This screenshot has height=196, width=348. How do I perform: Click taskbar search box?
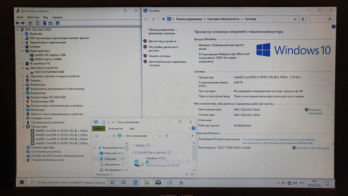click(x=68, y=182)
